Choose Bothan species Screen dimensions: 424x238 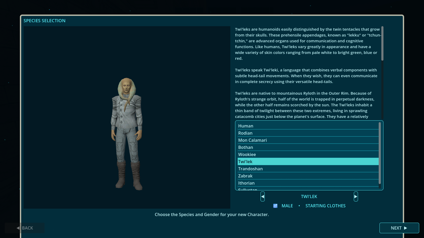coord(308,147)
